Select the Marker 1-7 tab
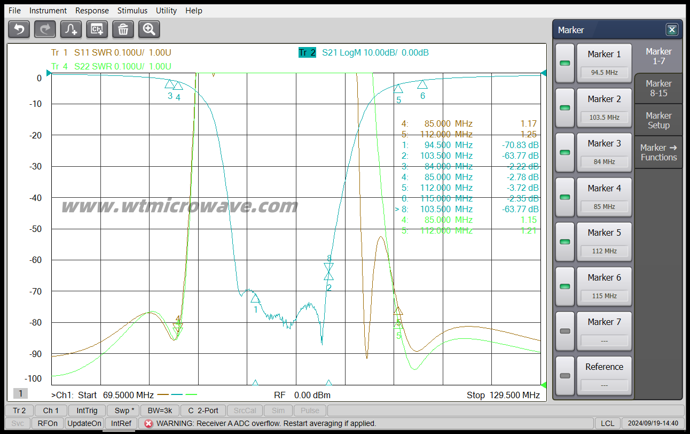The height and width of the screenshot is (434, 690). click(x=658, y=56)
